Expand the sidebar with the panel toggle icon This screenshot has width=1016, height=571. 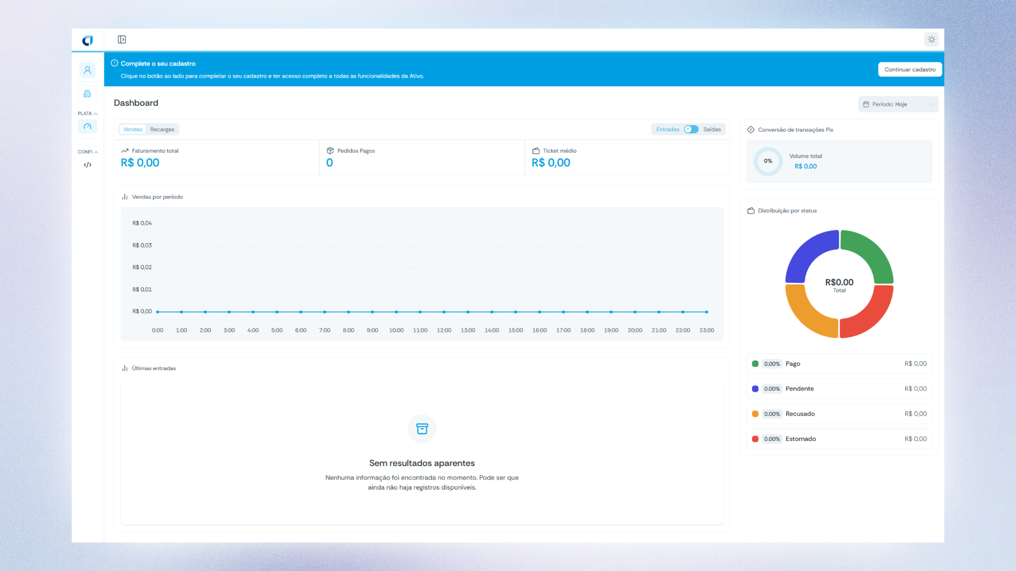point(122,40)
